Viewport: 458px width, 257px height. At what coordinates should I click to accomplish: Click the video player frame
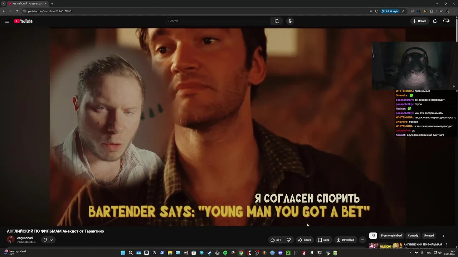click(228, 127)
